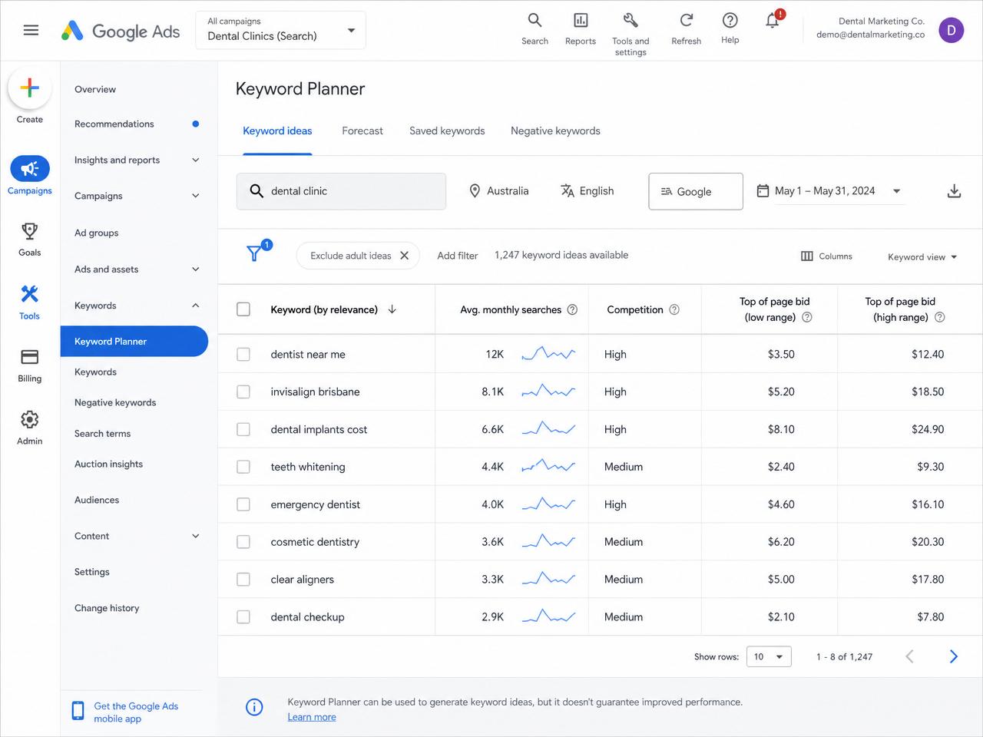Tick the checkbox for dental checkup
Screen dimensions: 983x737
[x=243, y=617]
